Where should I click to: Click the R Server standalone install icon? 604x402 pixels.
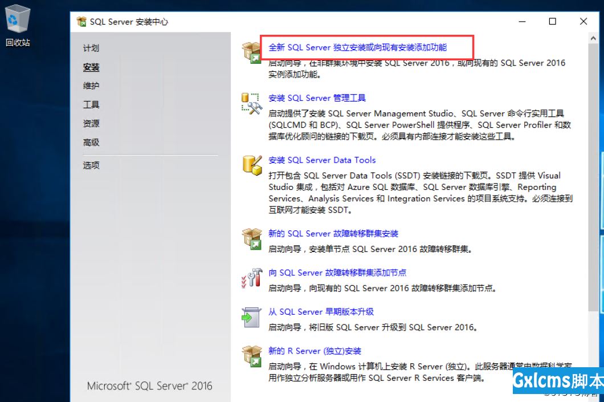(x=252, y=356)
